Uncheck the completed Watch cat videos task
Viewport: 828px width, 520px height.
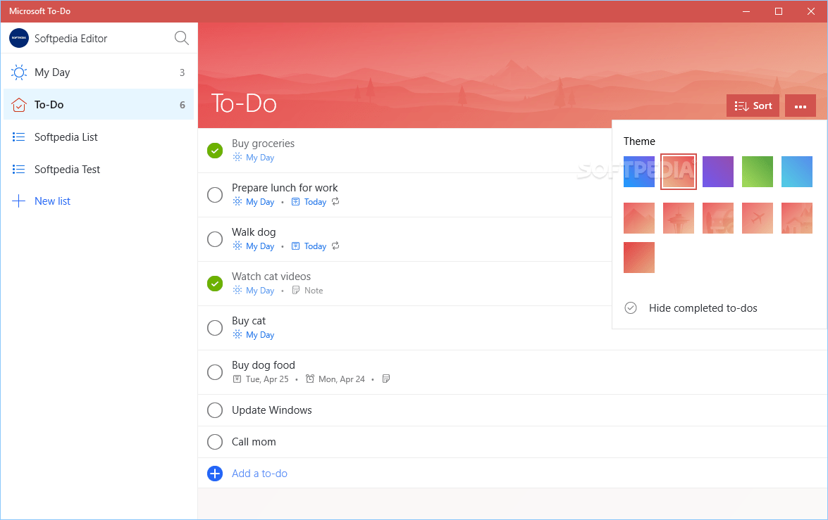click(x=215, y=284)
